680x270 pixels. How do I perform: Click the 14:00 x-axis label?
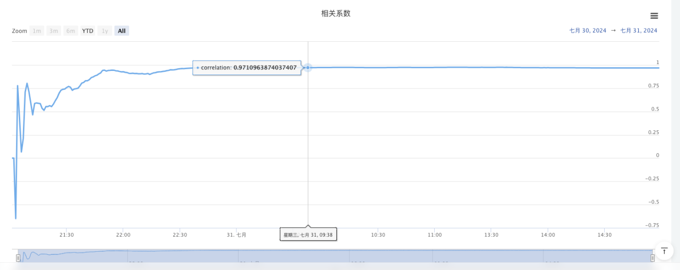click(x=548, y=235)
